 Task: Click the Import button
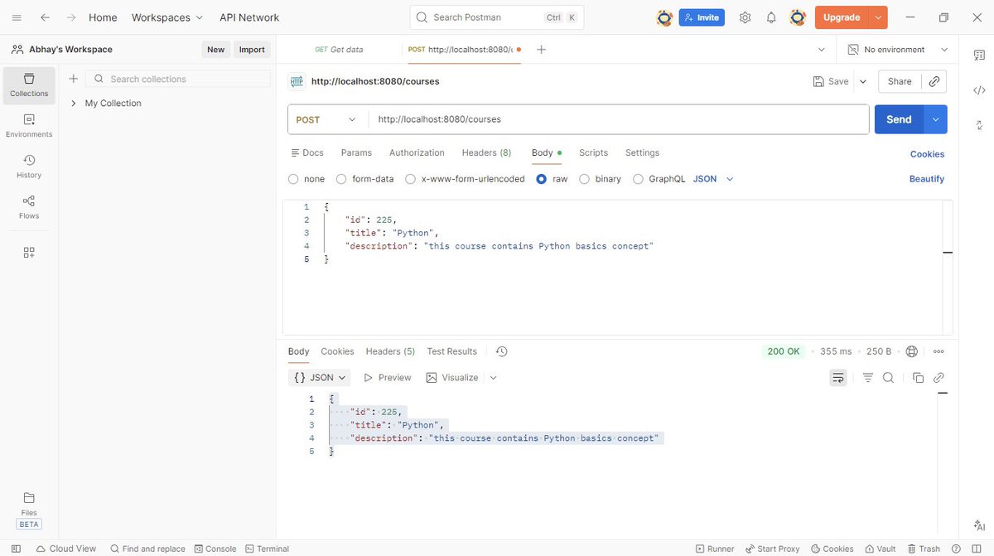(252, 50)
